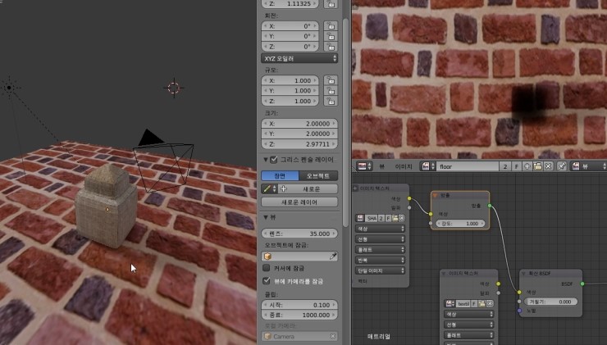Image resolution: width=607 pixels, height=345 pixels.
Task: Open the 반복 extension dropdown in left texture node
Action: click(380, 261)
